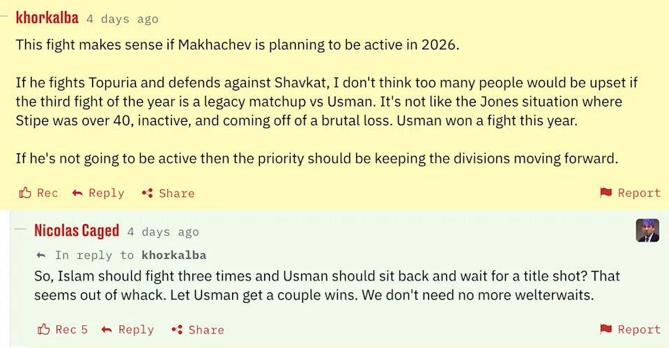Click Share icon under khorkalba's comment

pos(147,193)
